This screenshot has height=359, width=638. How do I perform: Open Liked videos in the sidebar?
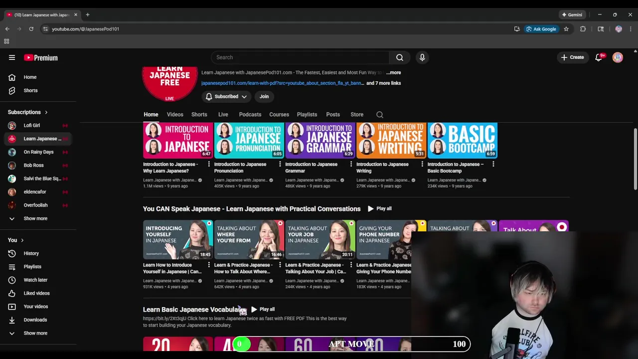pos(38,293)
